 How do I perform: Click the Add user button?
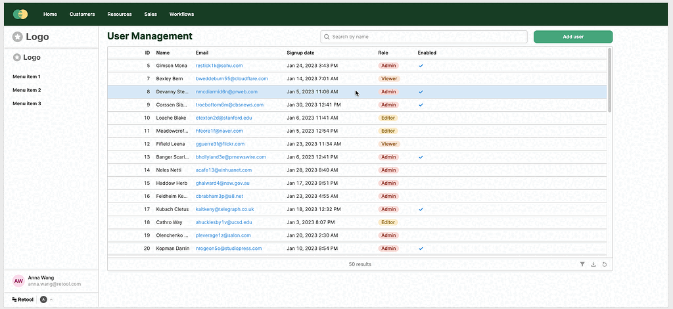click(x=573, y=37)
